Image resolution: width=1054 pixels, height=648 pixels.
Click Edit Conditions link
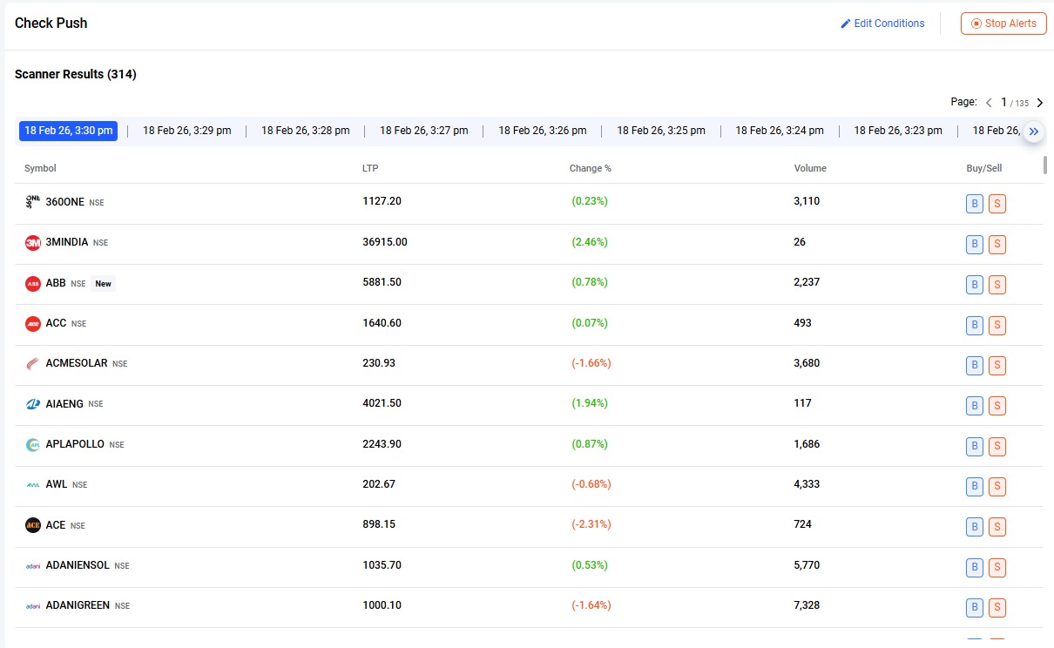(882, 24)
